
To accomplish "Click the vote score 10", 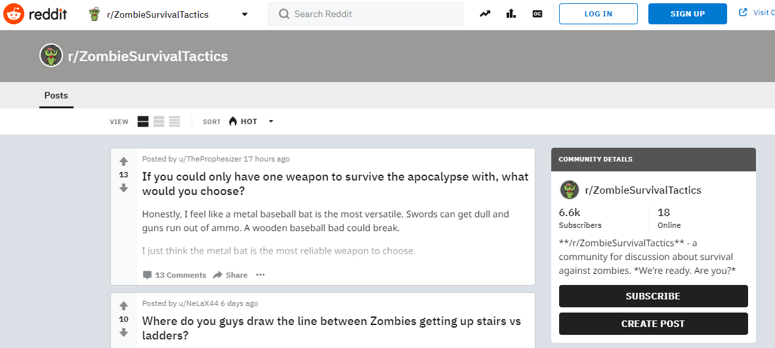I will (x=123, y=319).
